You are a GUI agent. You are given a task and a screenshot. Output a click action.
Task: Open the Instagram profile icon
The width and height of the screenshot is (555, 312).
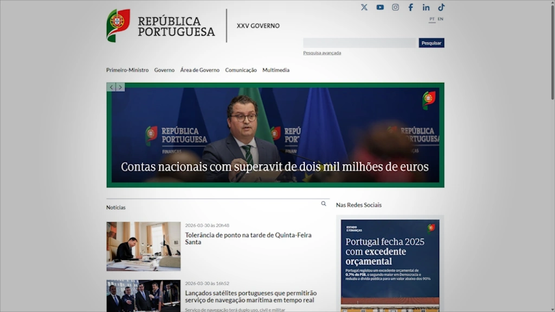396,7
